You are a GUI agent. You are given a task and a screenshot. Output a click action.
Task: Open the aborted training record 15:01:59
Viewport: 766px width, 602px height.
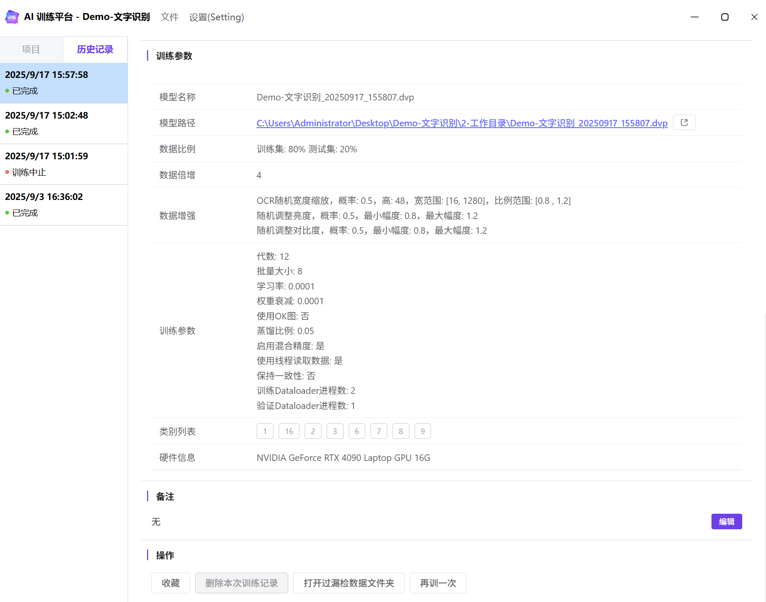(64, 164)
